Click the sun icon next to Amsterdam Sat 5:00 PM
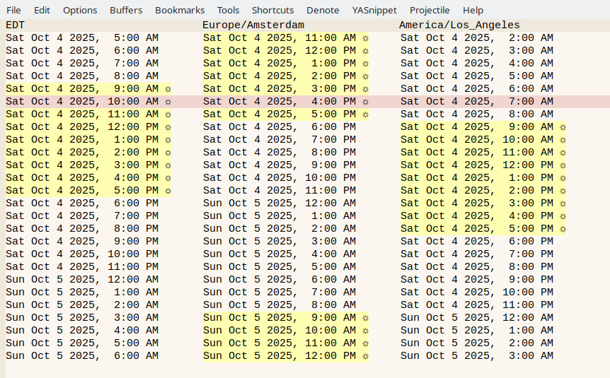The width and height of the screenshot is (610, 378). [365, 114]
